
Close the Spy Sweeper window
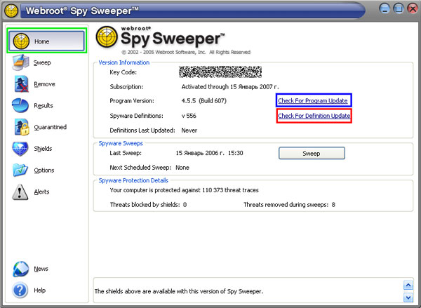413,9
